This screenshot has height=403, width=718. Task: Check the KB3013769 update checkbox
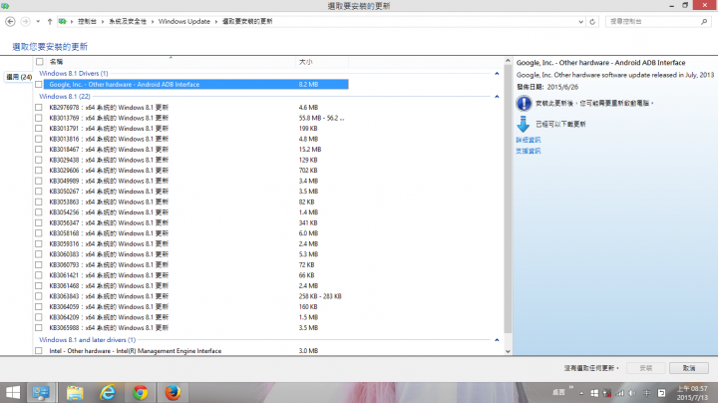(39, 118)
